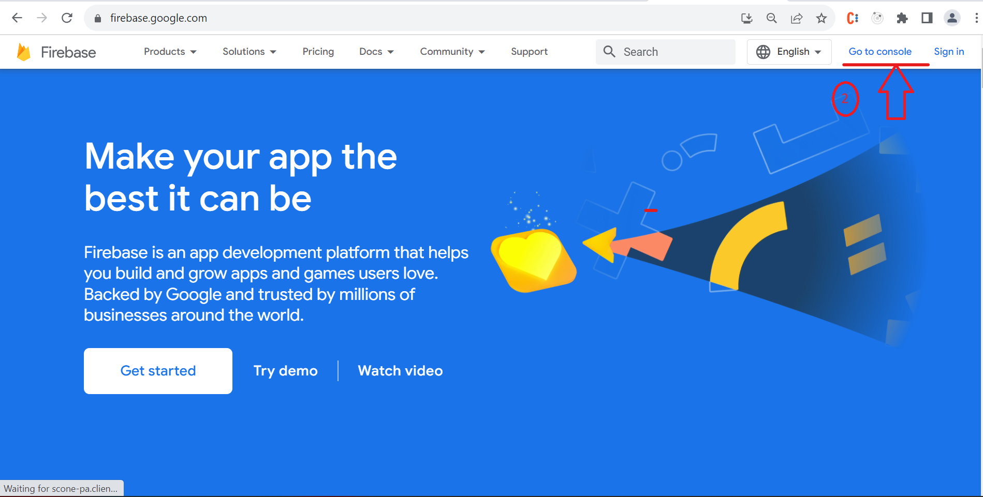
Task: Click the browser back arrow
Action: [x=17, y=18]
